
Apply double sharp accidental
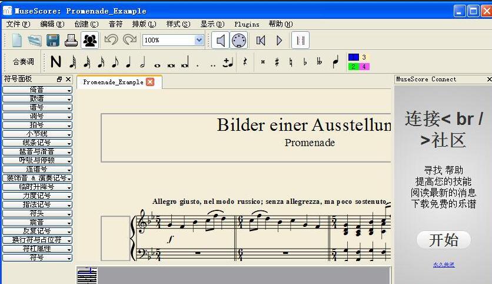[263, 62]
